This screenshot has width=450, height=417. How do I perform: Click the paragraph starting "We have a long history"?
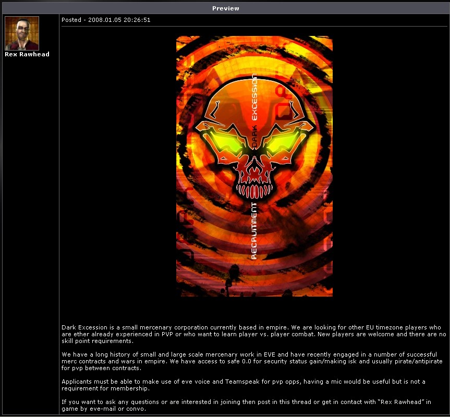[x=252, y=361]
